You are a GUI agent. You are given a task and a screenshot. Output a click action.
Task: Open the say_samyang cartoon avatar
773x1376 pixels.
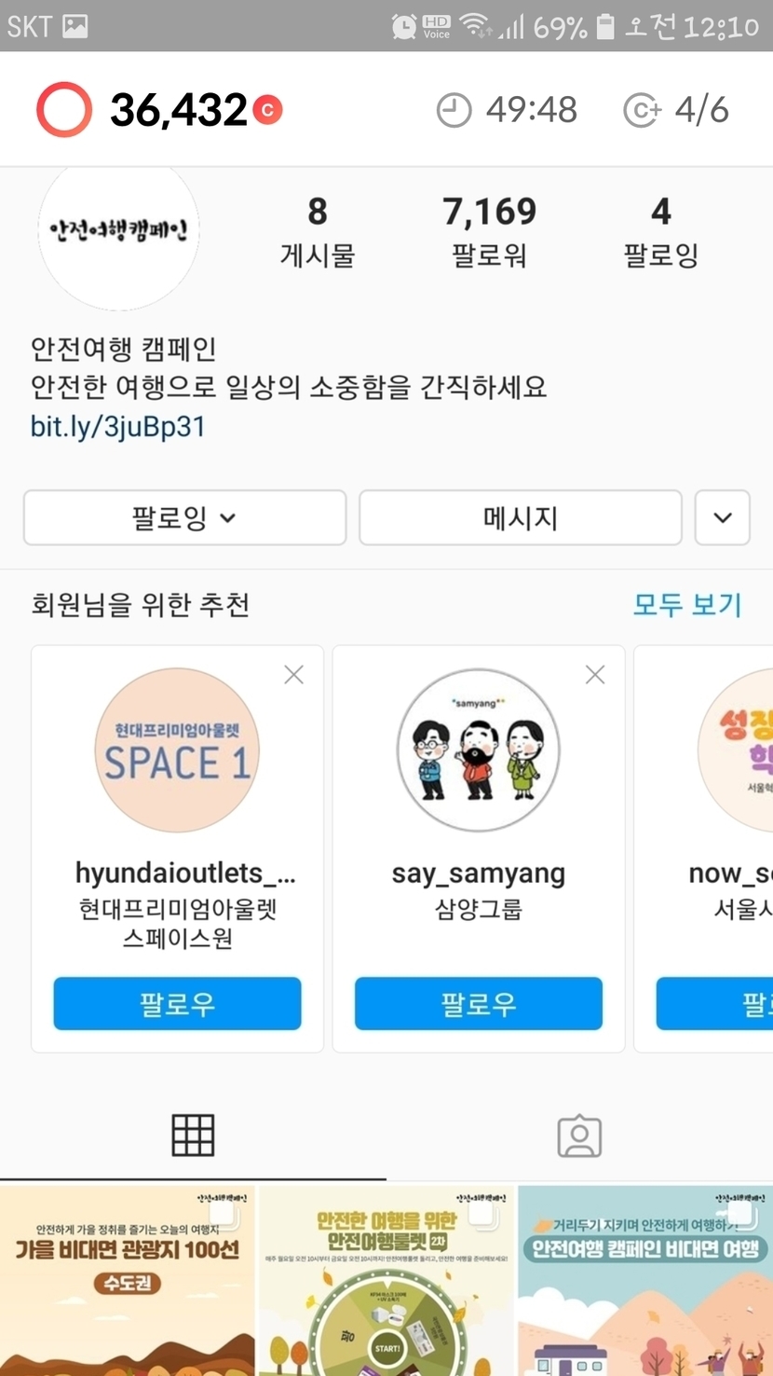coord(479,750)
